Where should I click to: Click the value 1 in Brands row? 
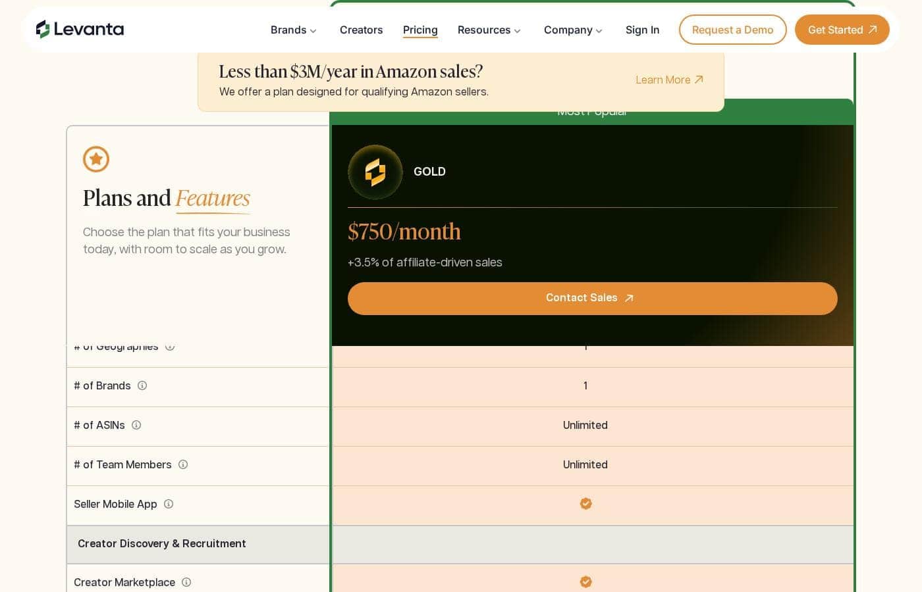(585, 385)
